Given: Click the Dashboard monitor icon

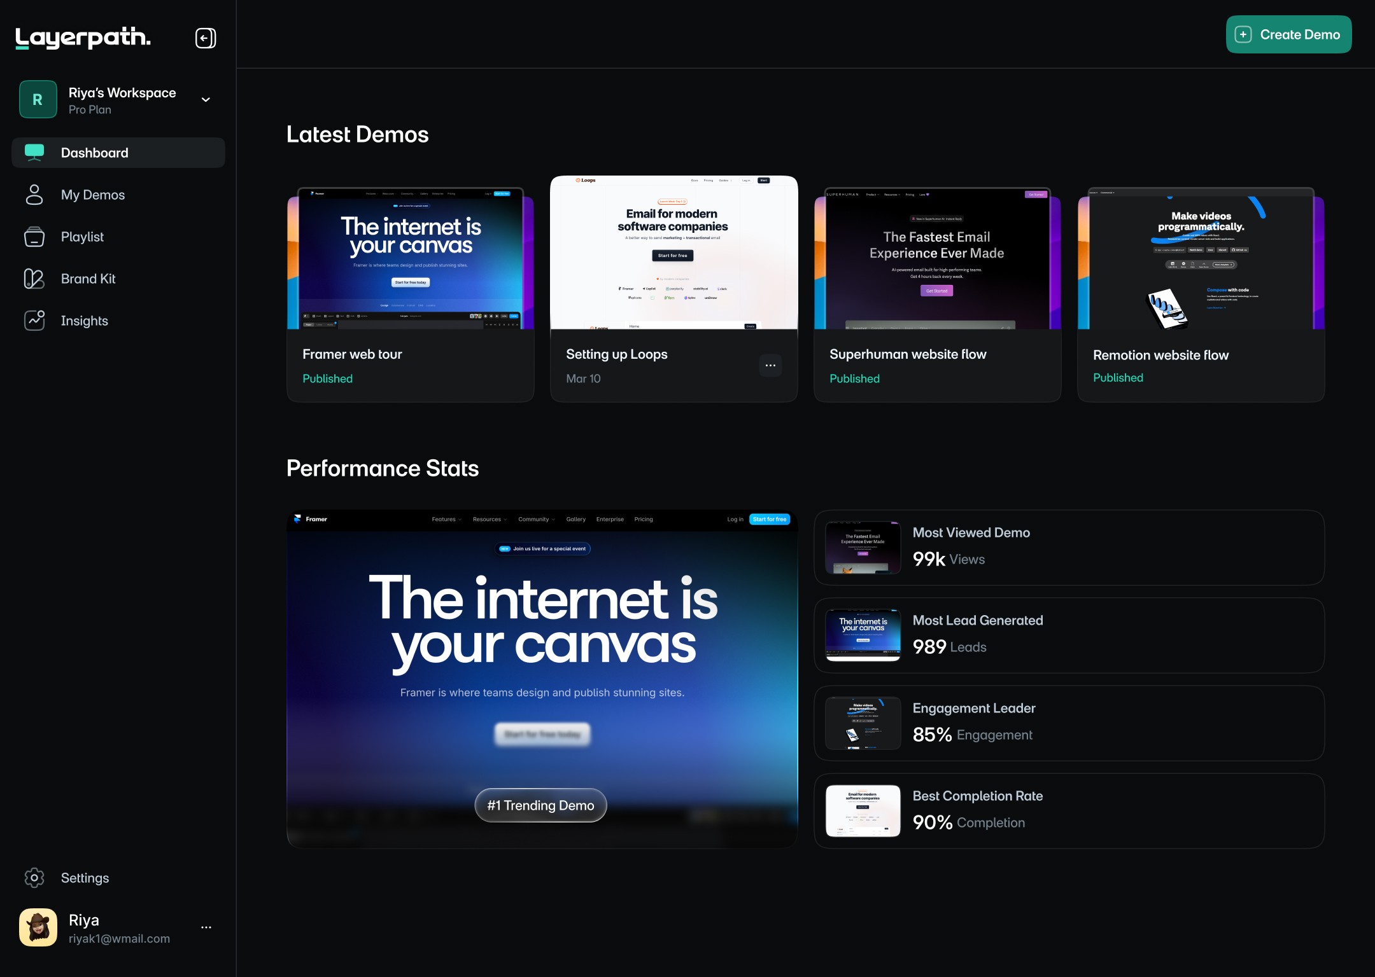Looking at the screenshot, I should pyautogui.click(x=34, y=153).
